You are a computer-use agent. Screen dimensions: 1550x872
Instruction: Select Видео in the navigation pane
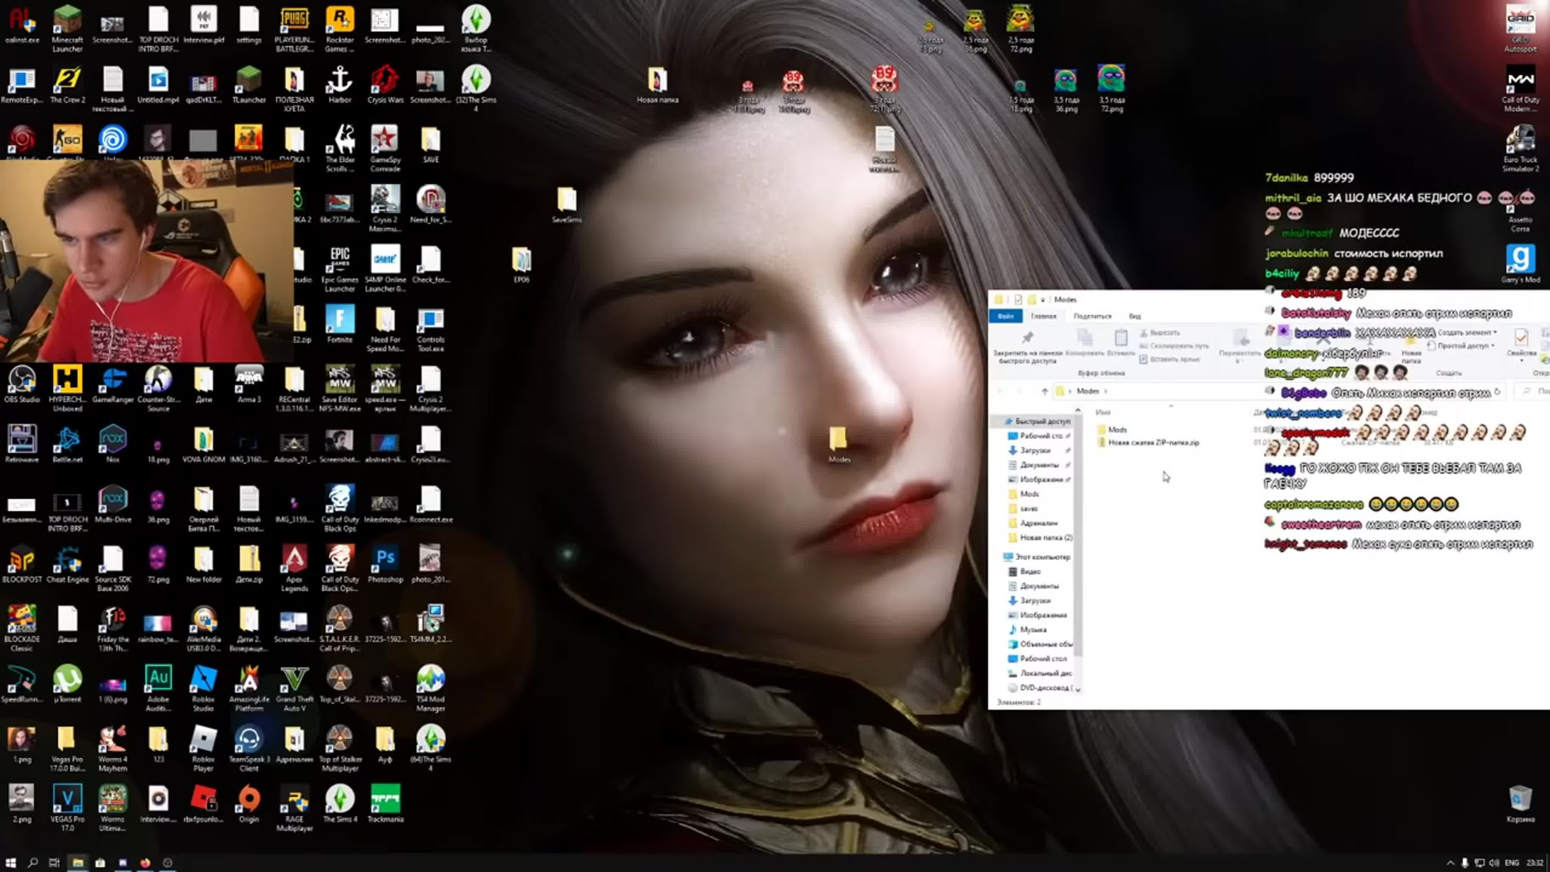[x=1030, y=571]
